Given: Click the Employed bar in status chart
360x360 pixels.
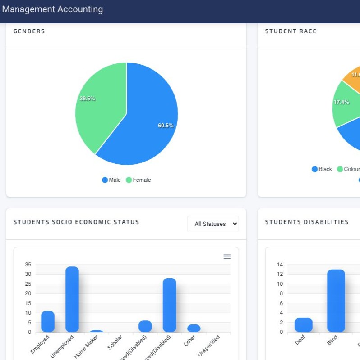Looking at the screenshot, I should pyautogui.click(x=48, y=321).
